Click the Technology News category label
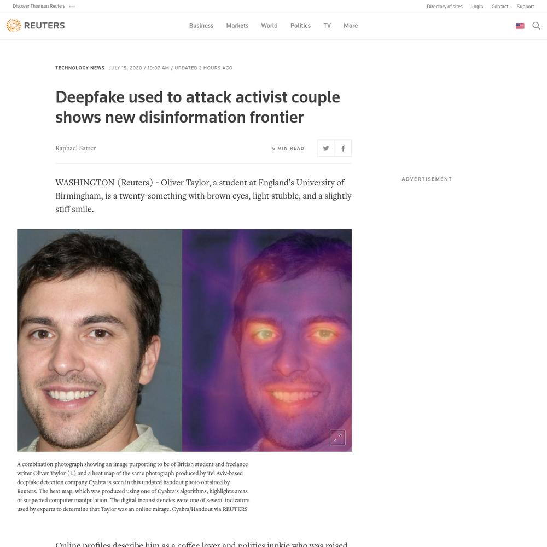The image size is (547, 547). pos(80,68)
